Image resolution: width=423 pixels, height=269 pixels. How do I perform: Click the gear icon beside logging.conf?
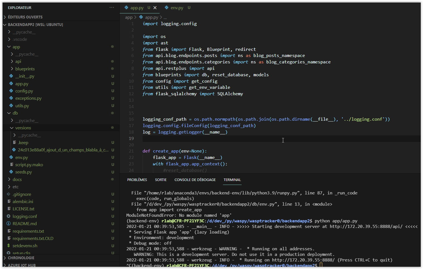pyautogui.click(x=9, y=216)
